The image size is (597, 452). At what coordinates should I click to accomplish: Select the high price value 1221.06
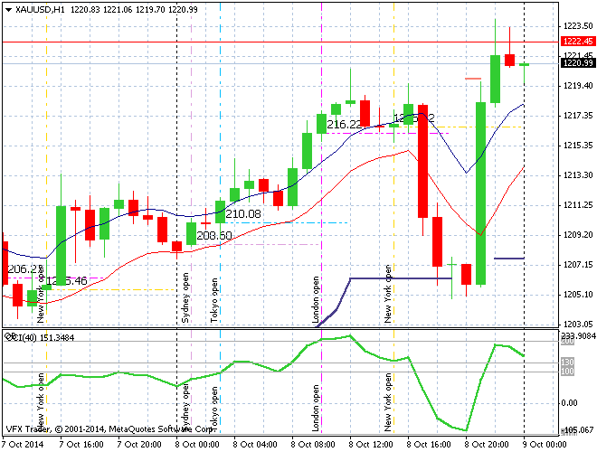118,10
